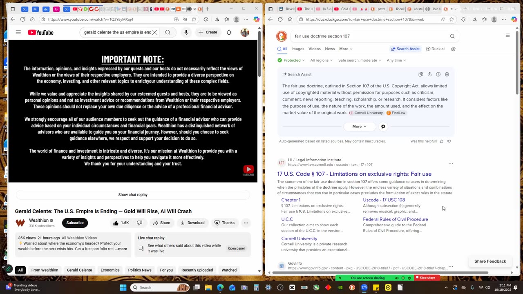523x294 pixels.
Task: Expand Search Assist answer with More
Action: pos(359,126)
